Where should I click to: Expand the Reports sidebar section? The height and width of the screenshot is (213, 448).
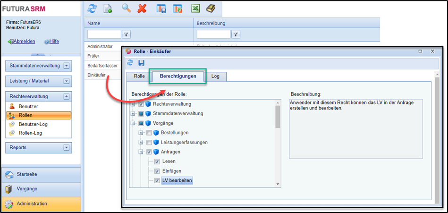[67, 147]
